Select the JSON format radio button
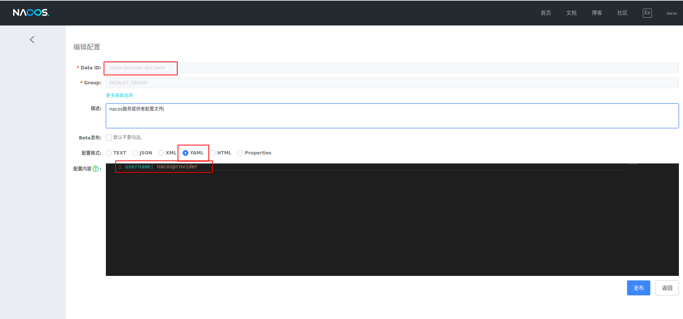This screenshot has width=683, height=319. pos(135,153)
